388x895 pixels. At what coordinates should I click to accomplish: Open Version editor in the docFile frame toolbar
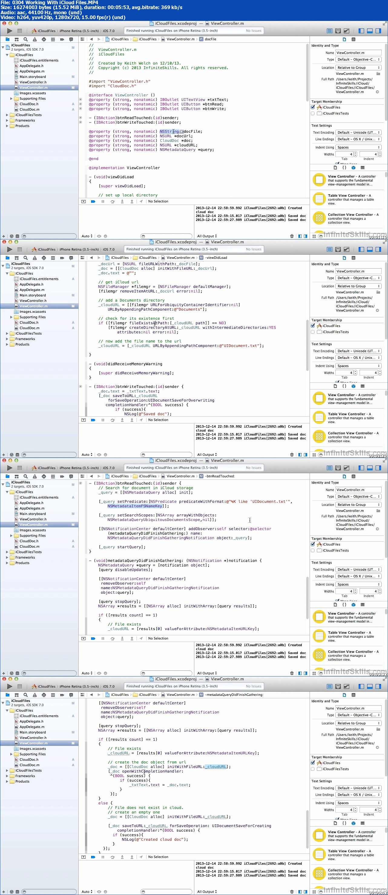[x=346, y=31]
